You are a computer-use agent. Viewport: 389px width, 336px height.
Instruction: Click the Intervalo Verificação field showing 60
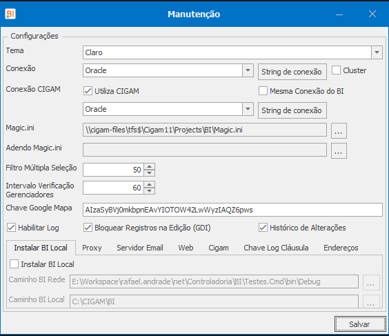(113, 188)
